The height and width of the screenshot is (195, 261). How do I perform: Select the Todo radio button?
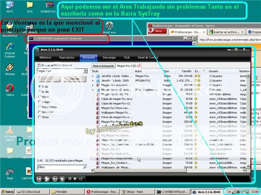click(x=40, y=86)
